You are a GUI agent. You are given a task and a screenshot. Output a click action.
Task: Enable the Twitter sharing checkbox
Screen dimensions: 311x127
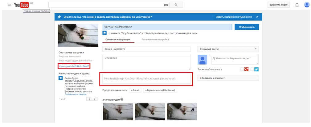point(252,69)
